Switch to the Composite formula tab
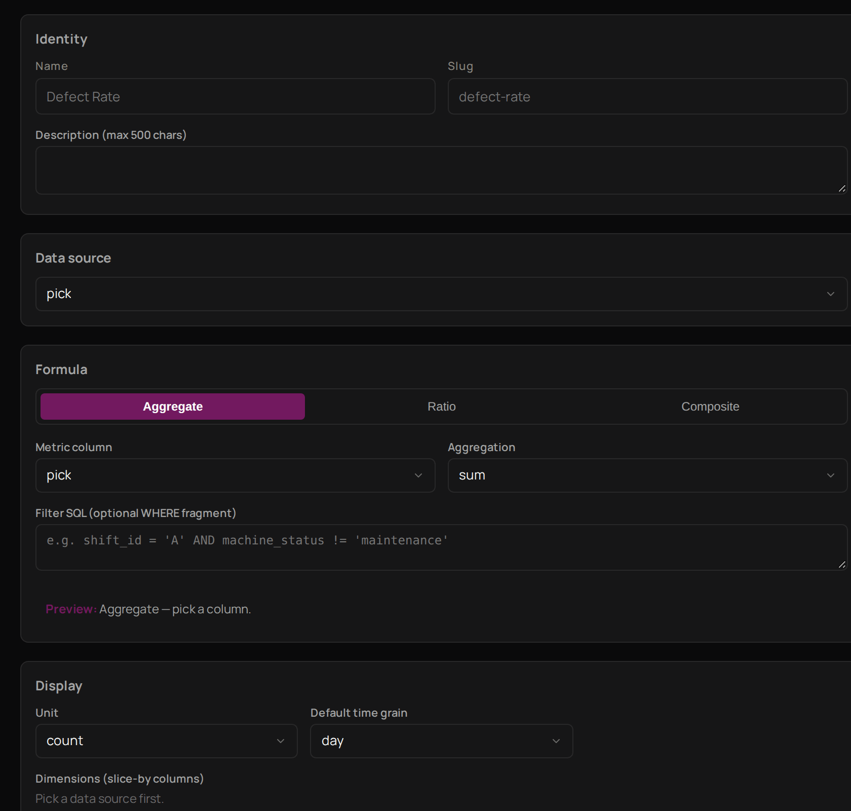Screen dimensions: 851x811 coord(710,407)
